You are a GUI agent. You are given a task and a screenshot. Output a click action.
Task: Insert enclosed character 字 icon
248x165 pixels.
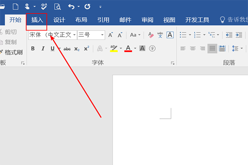click(152, 49)
